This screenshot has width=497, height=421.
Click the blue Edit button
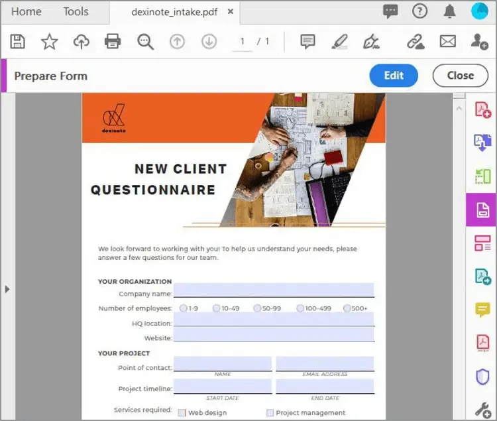[394, 76]
